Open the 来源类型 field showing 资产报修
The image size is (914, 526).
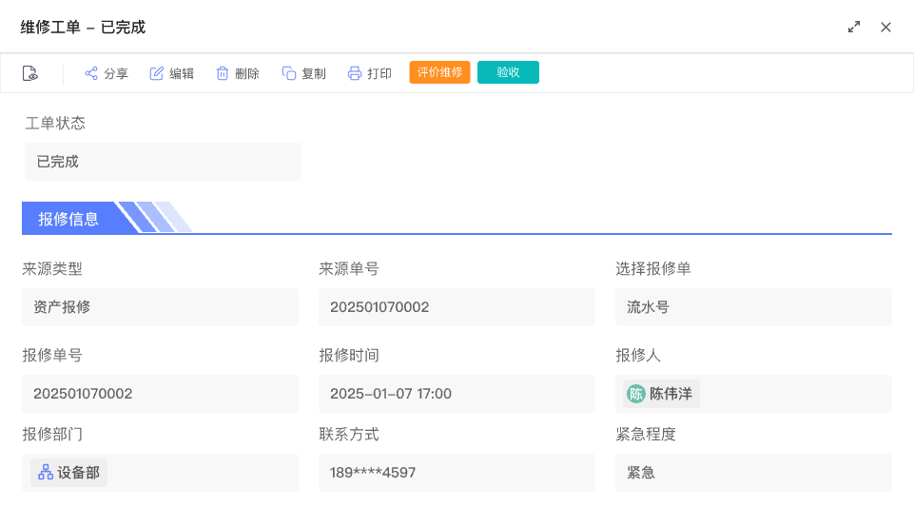(160, 307)
